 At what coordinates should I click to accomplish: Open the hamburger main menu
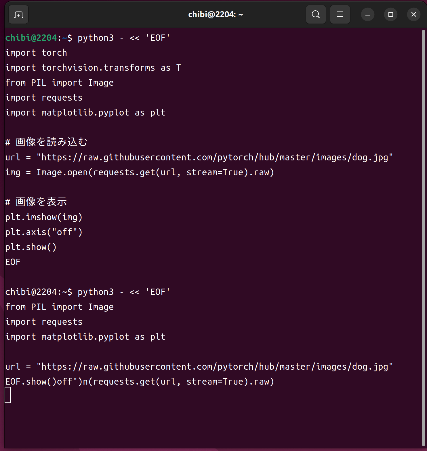[340, 14]
